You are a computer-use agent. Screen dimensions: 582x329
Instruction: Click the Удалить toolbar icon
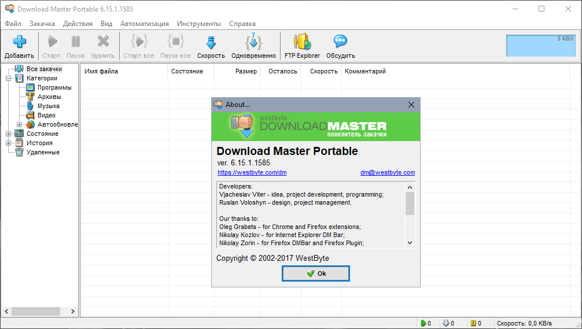pos(103,41)
